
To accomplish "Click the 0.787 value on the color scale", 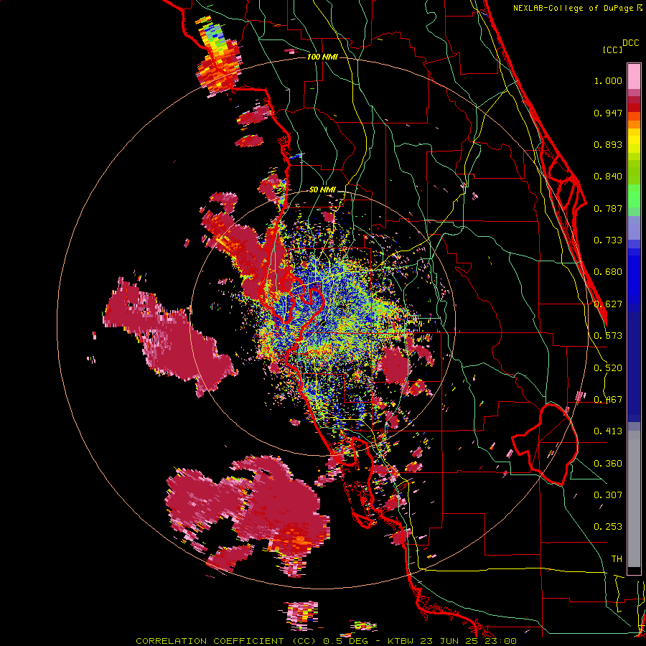I will 608,208.
